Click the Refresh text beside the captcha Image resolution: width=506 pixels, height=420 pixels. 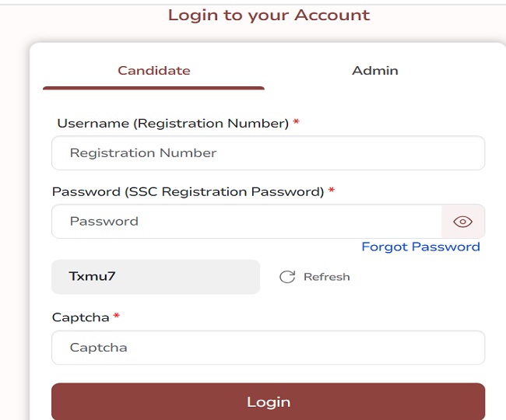coord(326,277)
